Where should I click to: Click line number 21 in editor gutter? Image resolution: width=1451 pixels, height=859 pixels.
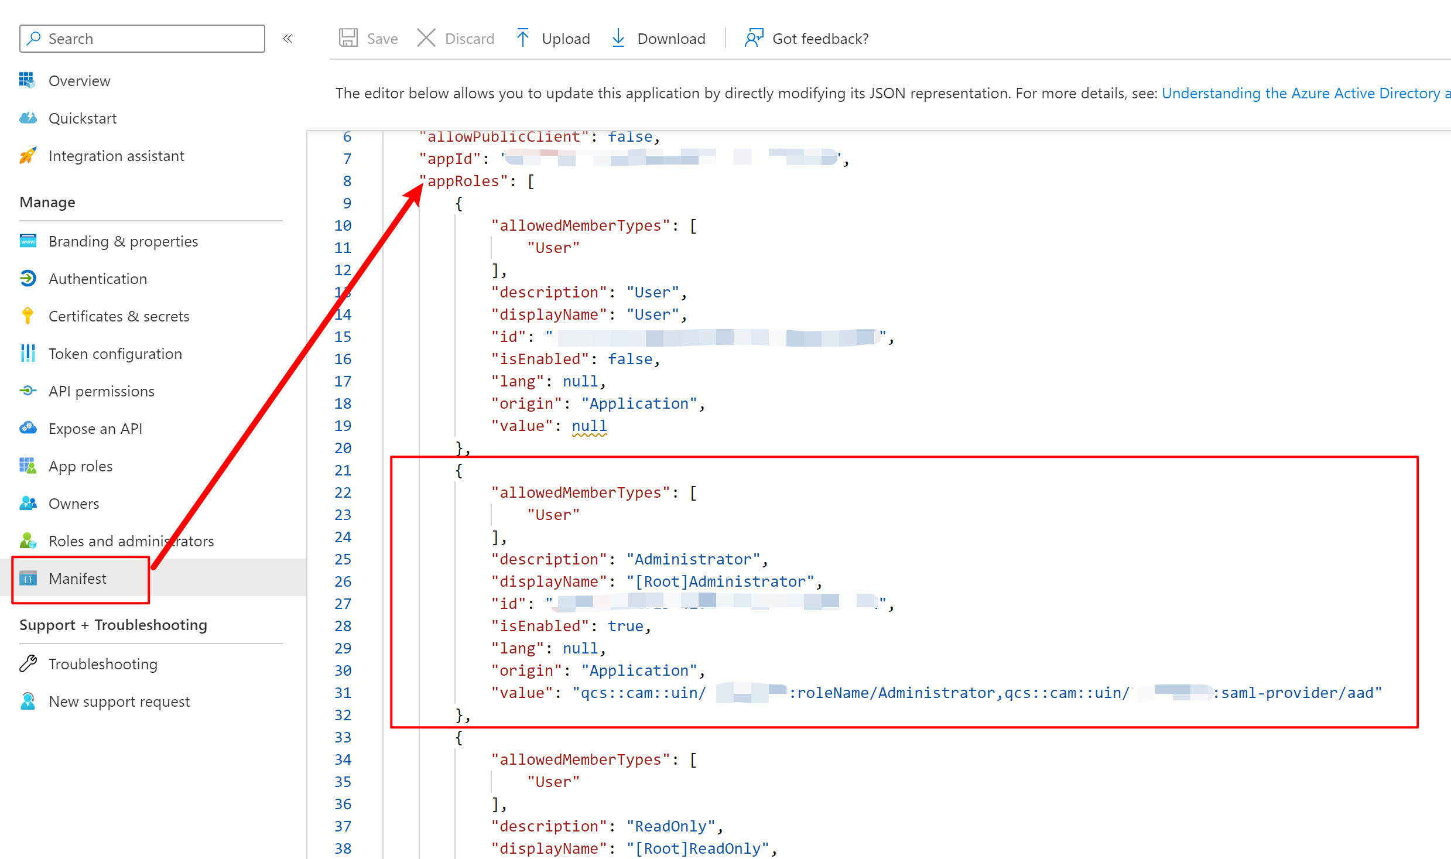[343, 470]
